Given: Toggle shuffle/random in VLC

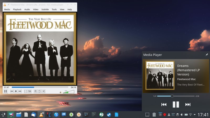Looking at the screenshot, I should (44, 91).
